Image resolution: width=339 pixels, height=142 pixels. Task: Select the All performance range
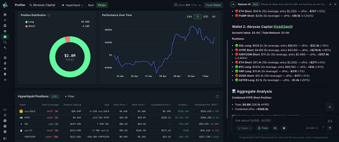(x=213, y=17)
